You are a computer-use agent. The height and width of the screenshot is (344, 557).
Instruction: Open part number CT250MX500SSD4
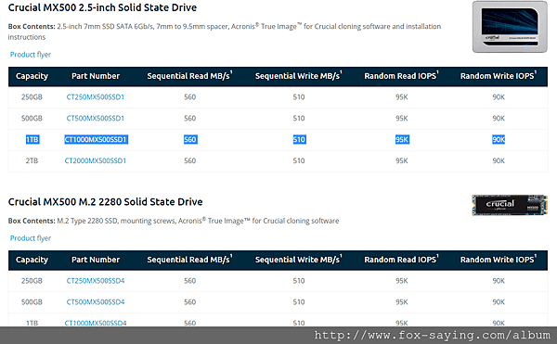click(x=96, y=281)
